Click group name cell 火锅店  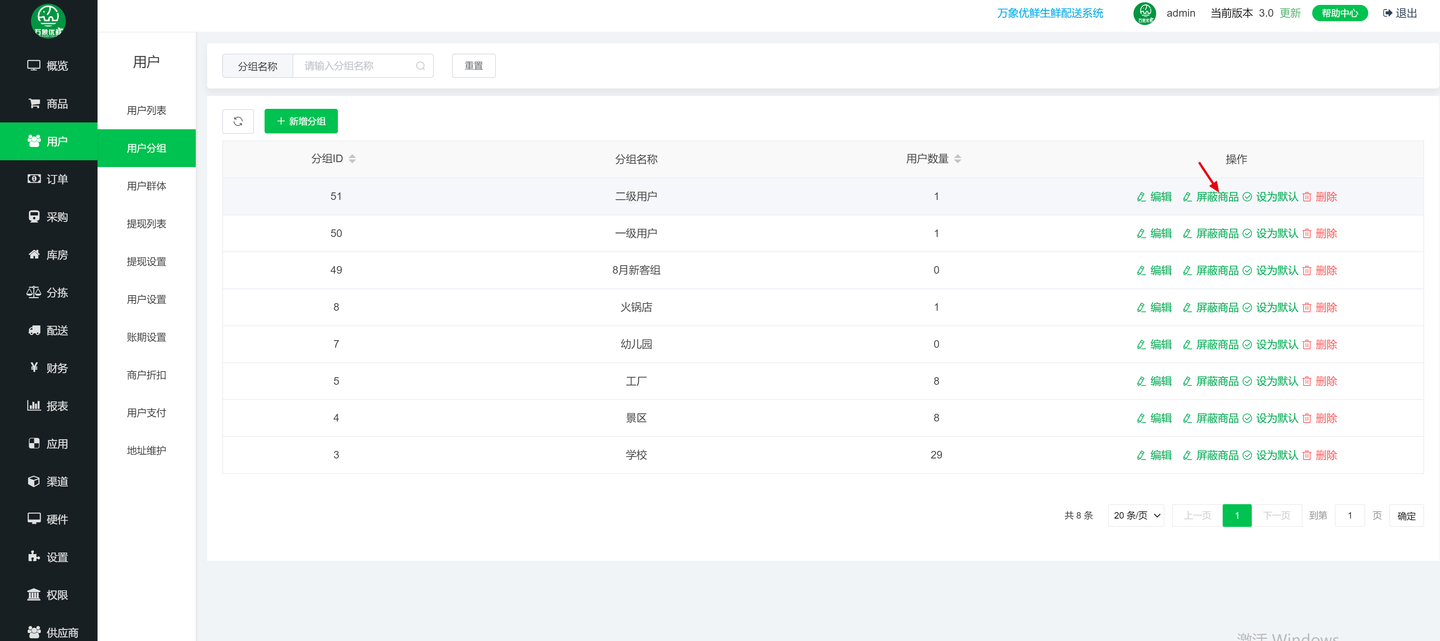tap(636, 307)
